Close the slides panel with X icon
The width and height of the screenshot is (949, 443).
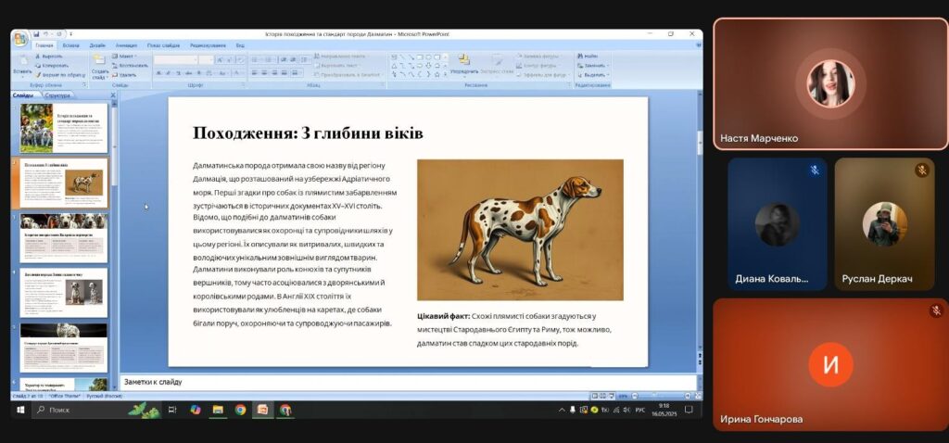pyautogui.click(x=113, y=95)
